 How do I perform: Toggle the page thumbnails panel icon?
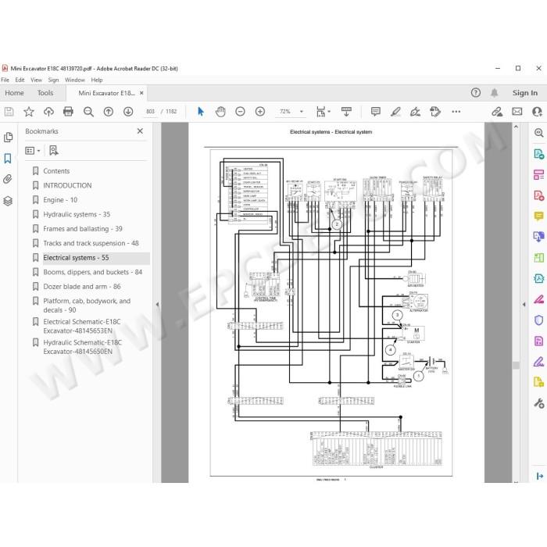pyautogui.click(x=8, y=137)
